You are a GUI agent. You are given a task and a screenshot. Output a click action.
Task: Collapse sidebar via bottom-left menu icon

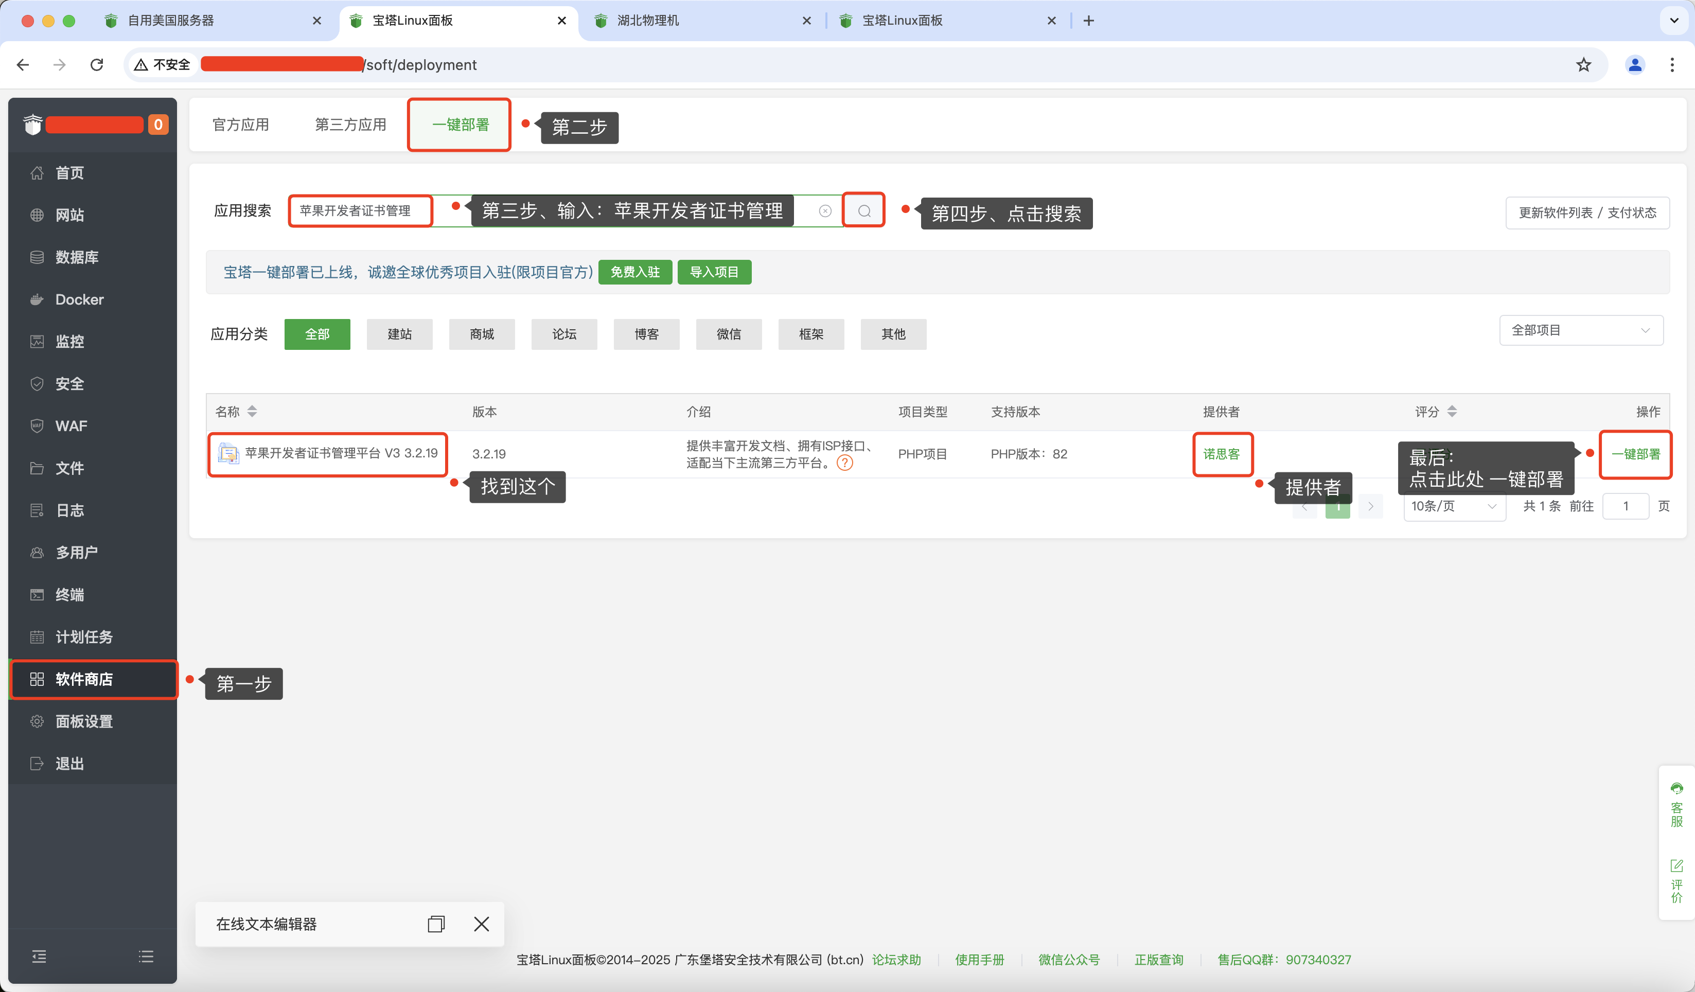[39, 956]
